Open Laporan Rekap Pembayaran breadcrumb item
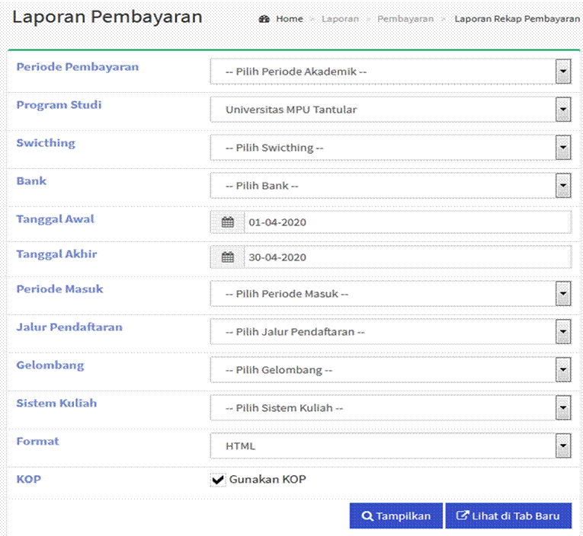Viewport: 583px width, 536px height. pyautogui.click(x=517, y=19)
